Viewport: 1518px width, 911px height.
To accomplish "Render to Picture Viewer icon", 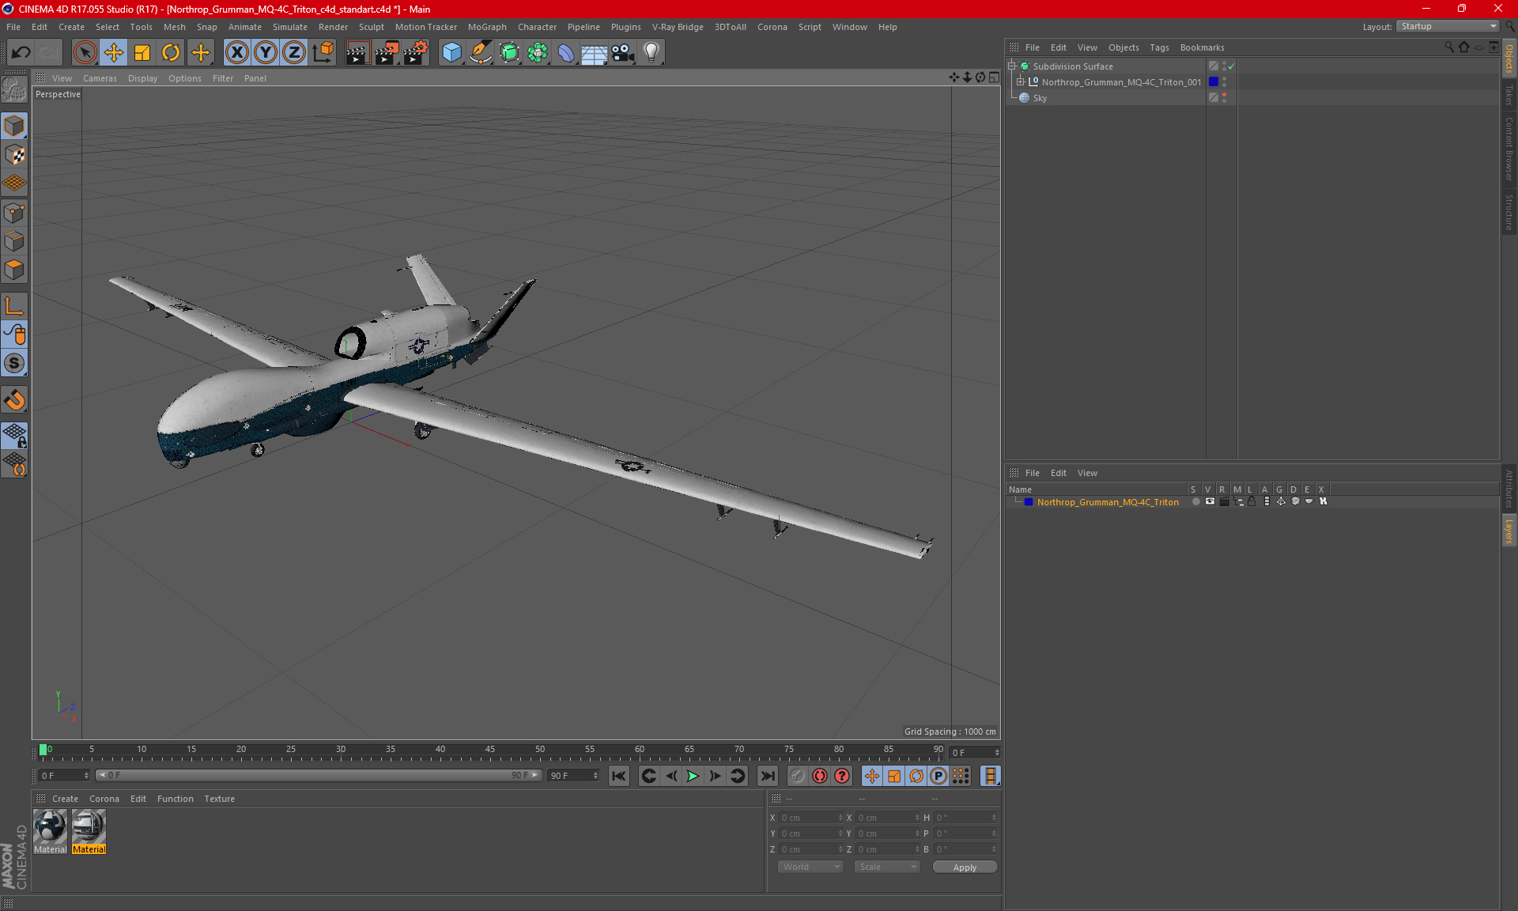I will tap(387, 53).
